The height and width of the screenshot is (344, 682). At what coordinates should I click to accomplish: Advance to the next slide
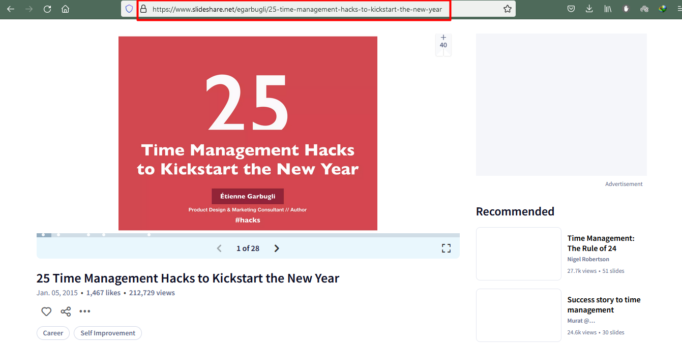point(277,248)
